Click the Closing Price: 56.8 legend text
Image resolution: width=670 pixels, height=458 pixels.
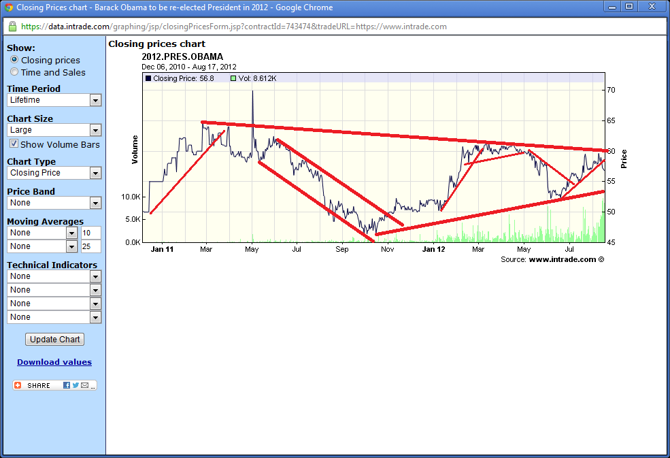pos(183,78)
